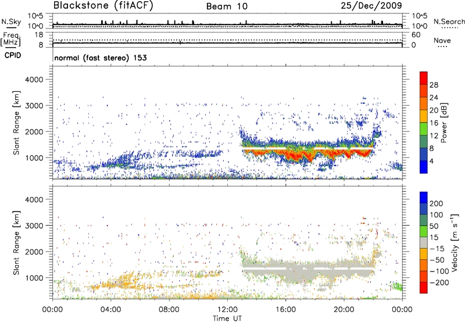Click the '4' label on the power colorbar
Viewport: 465px width, 322px height.
431,162
